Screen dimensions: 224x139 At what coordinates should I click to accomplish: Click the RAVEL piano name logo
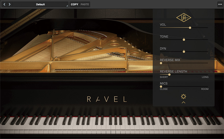point(107,99)
